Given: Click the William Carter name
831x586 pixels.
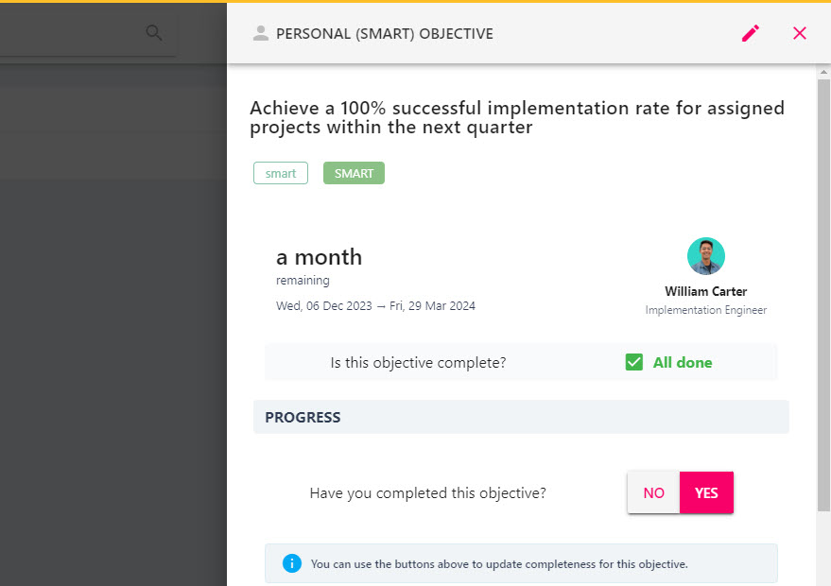Looking at the screenshot, I should (706, 291).
